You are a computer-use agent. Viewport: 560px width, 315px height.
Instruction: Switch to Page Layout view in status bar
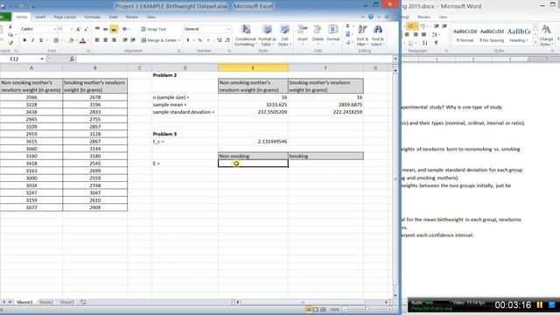point(315,309)
